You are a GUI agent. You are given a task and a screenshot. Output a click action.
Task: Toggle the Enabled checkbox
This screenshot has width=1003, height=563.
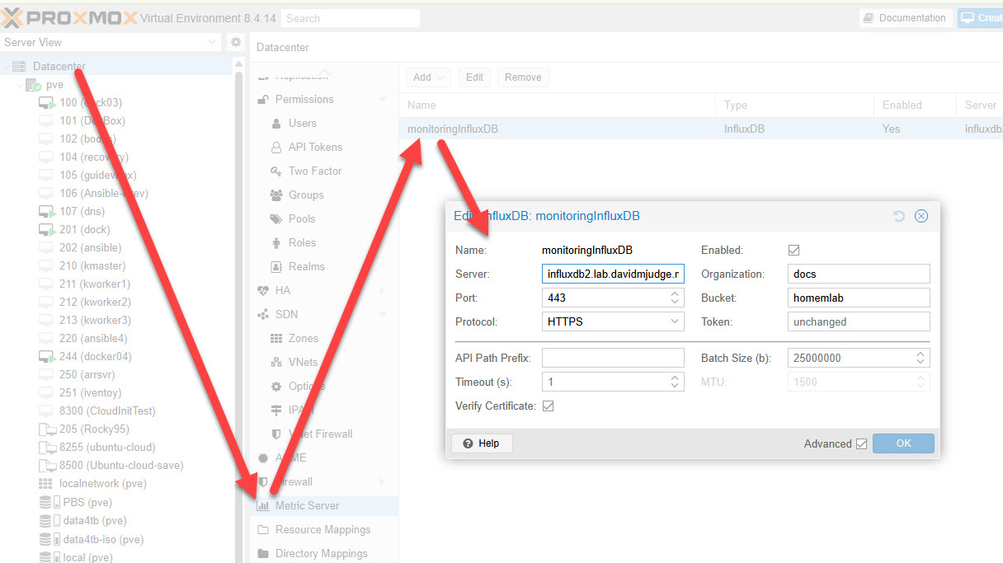tap(794, 251)
